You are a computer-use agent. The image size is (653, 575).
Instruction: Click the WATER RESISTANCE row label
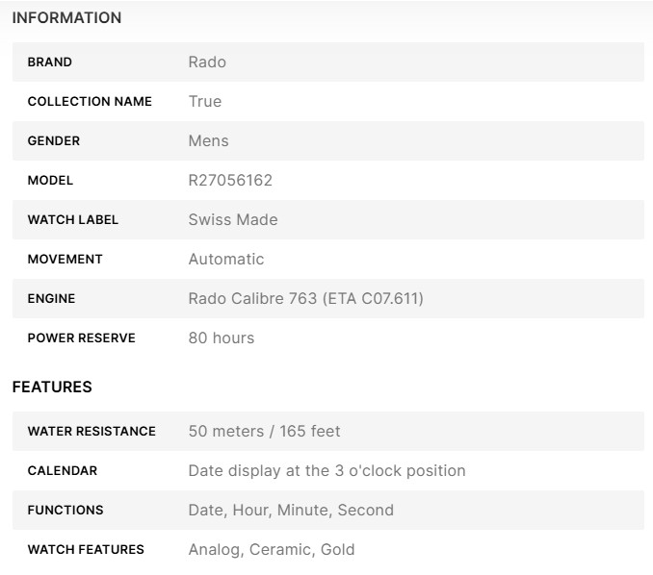pos(91,431)
